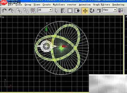Open the Create menu
The width and height of the screenshot is (127, 93).
click(46, 5)
